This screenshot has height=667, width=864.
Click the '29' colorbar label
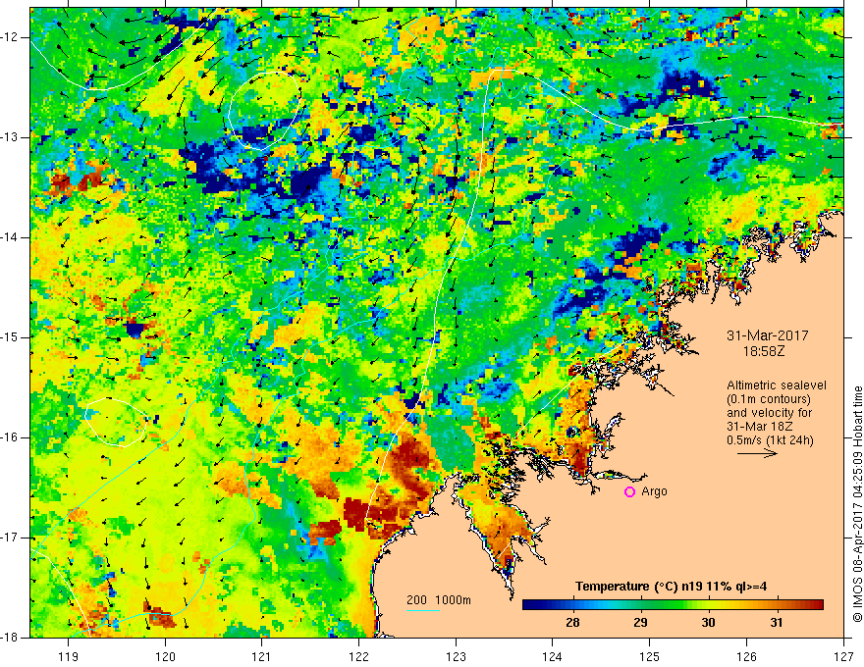tap(640, 623)
